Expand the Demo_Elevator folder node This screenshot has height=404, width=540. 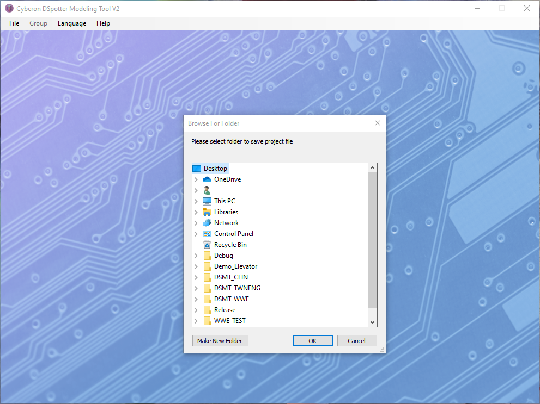(x=196, y=266)
